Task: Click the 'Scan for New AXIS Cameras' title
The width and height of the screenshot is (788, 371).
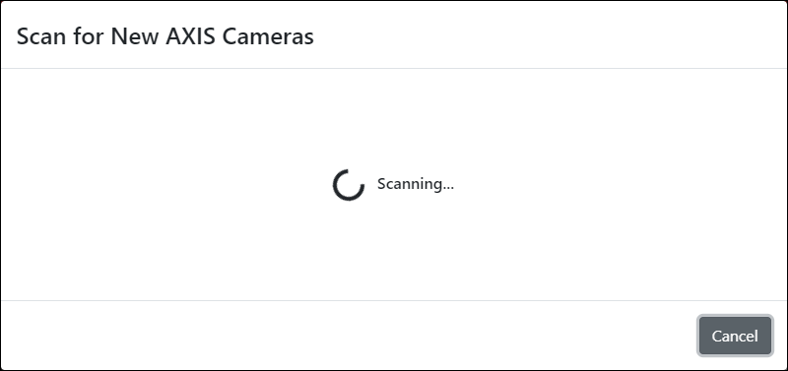Action: [165, 36]
